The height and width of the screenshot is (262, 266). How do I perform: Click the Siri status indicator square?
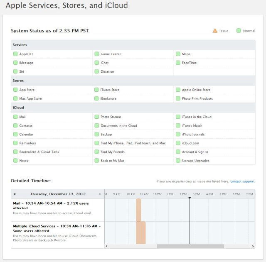click(15, 71)
